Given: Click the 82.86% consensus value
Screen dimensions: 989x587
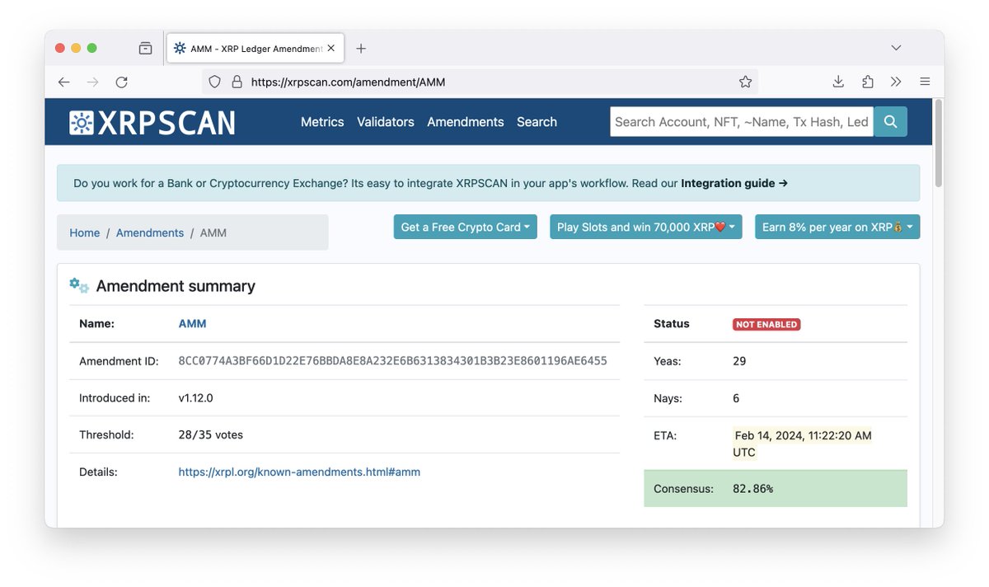Looking at the screenshot, I should [752, 489].
